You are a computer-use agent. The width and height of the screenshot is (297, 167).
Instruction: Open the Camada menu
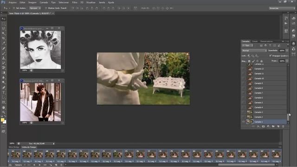tap(44, 2)
